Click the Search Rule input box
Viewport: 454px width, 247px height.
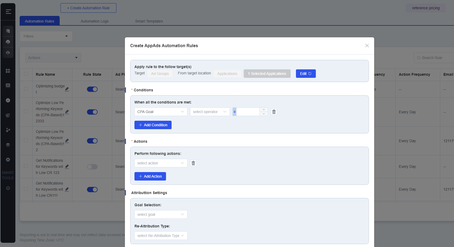click(434, 58)
